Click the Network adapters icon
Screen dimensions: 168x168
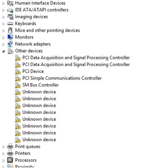pos(10,44)
